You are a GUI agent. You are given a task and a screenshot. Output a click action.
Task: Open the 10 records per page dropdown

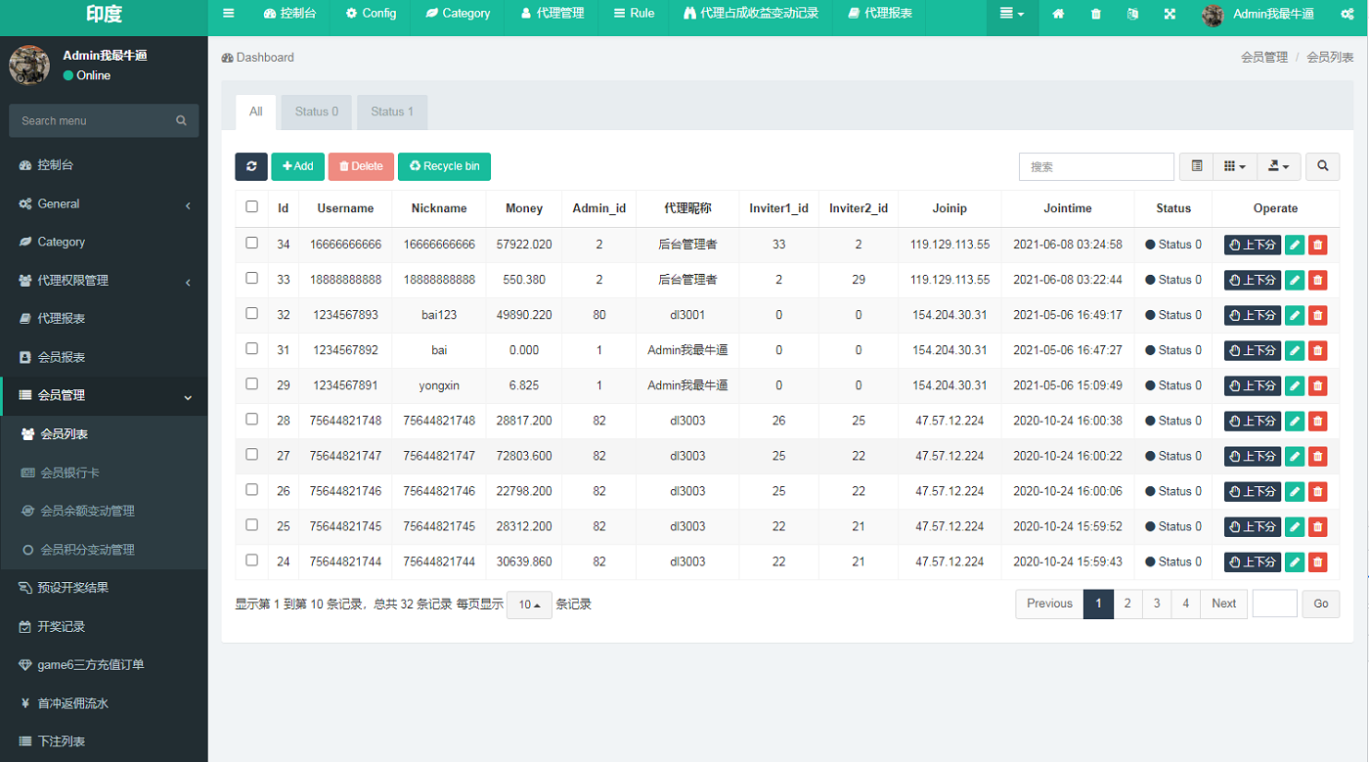point(529,605)
